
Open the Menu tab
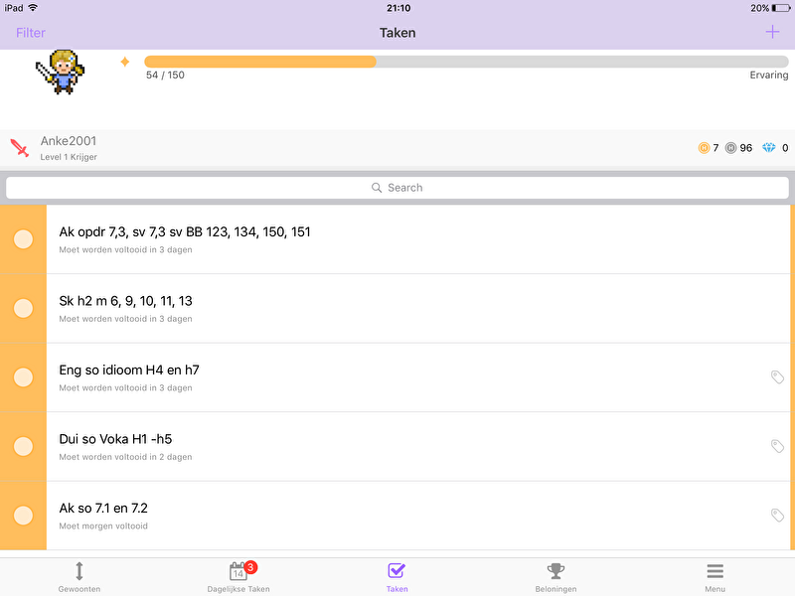715,576
